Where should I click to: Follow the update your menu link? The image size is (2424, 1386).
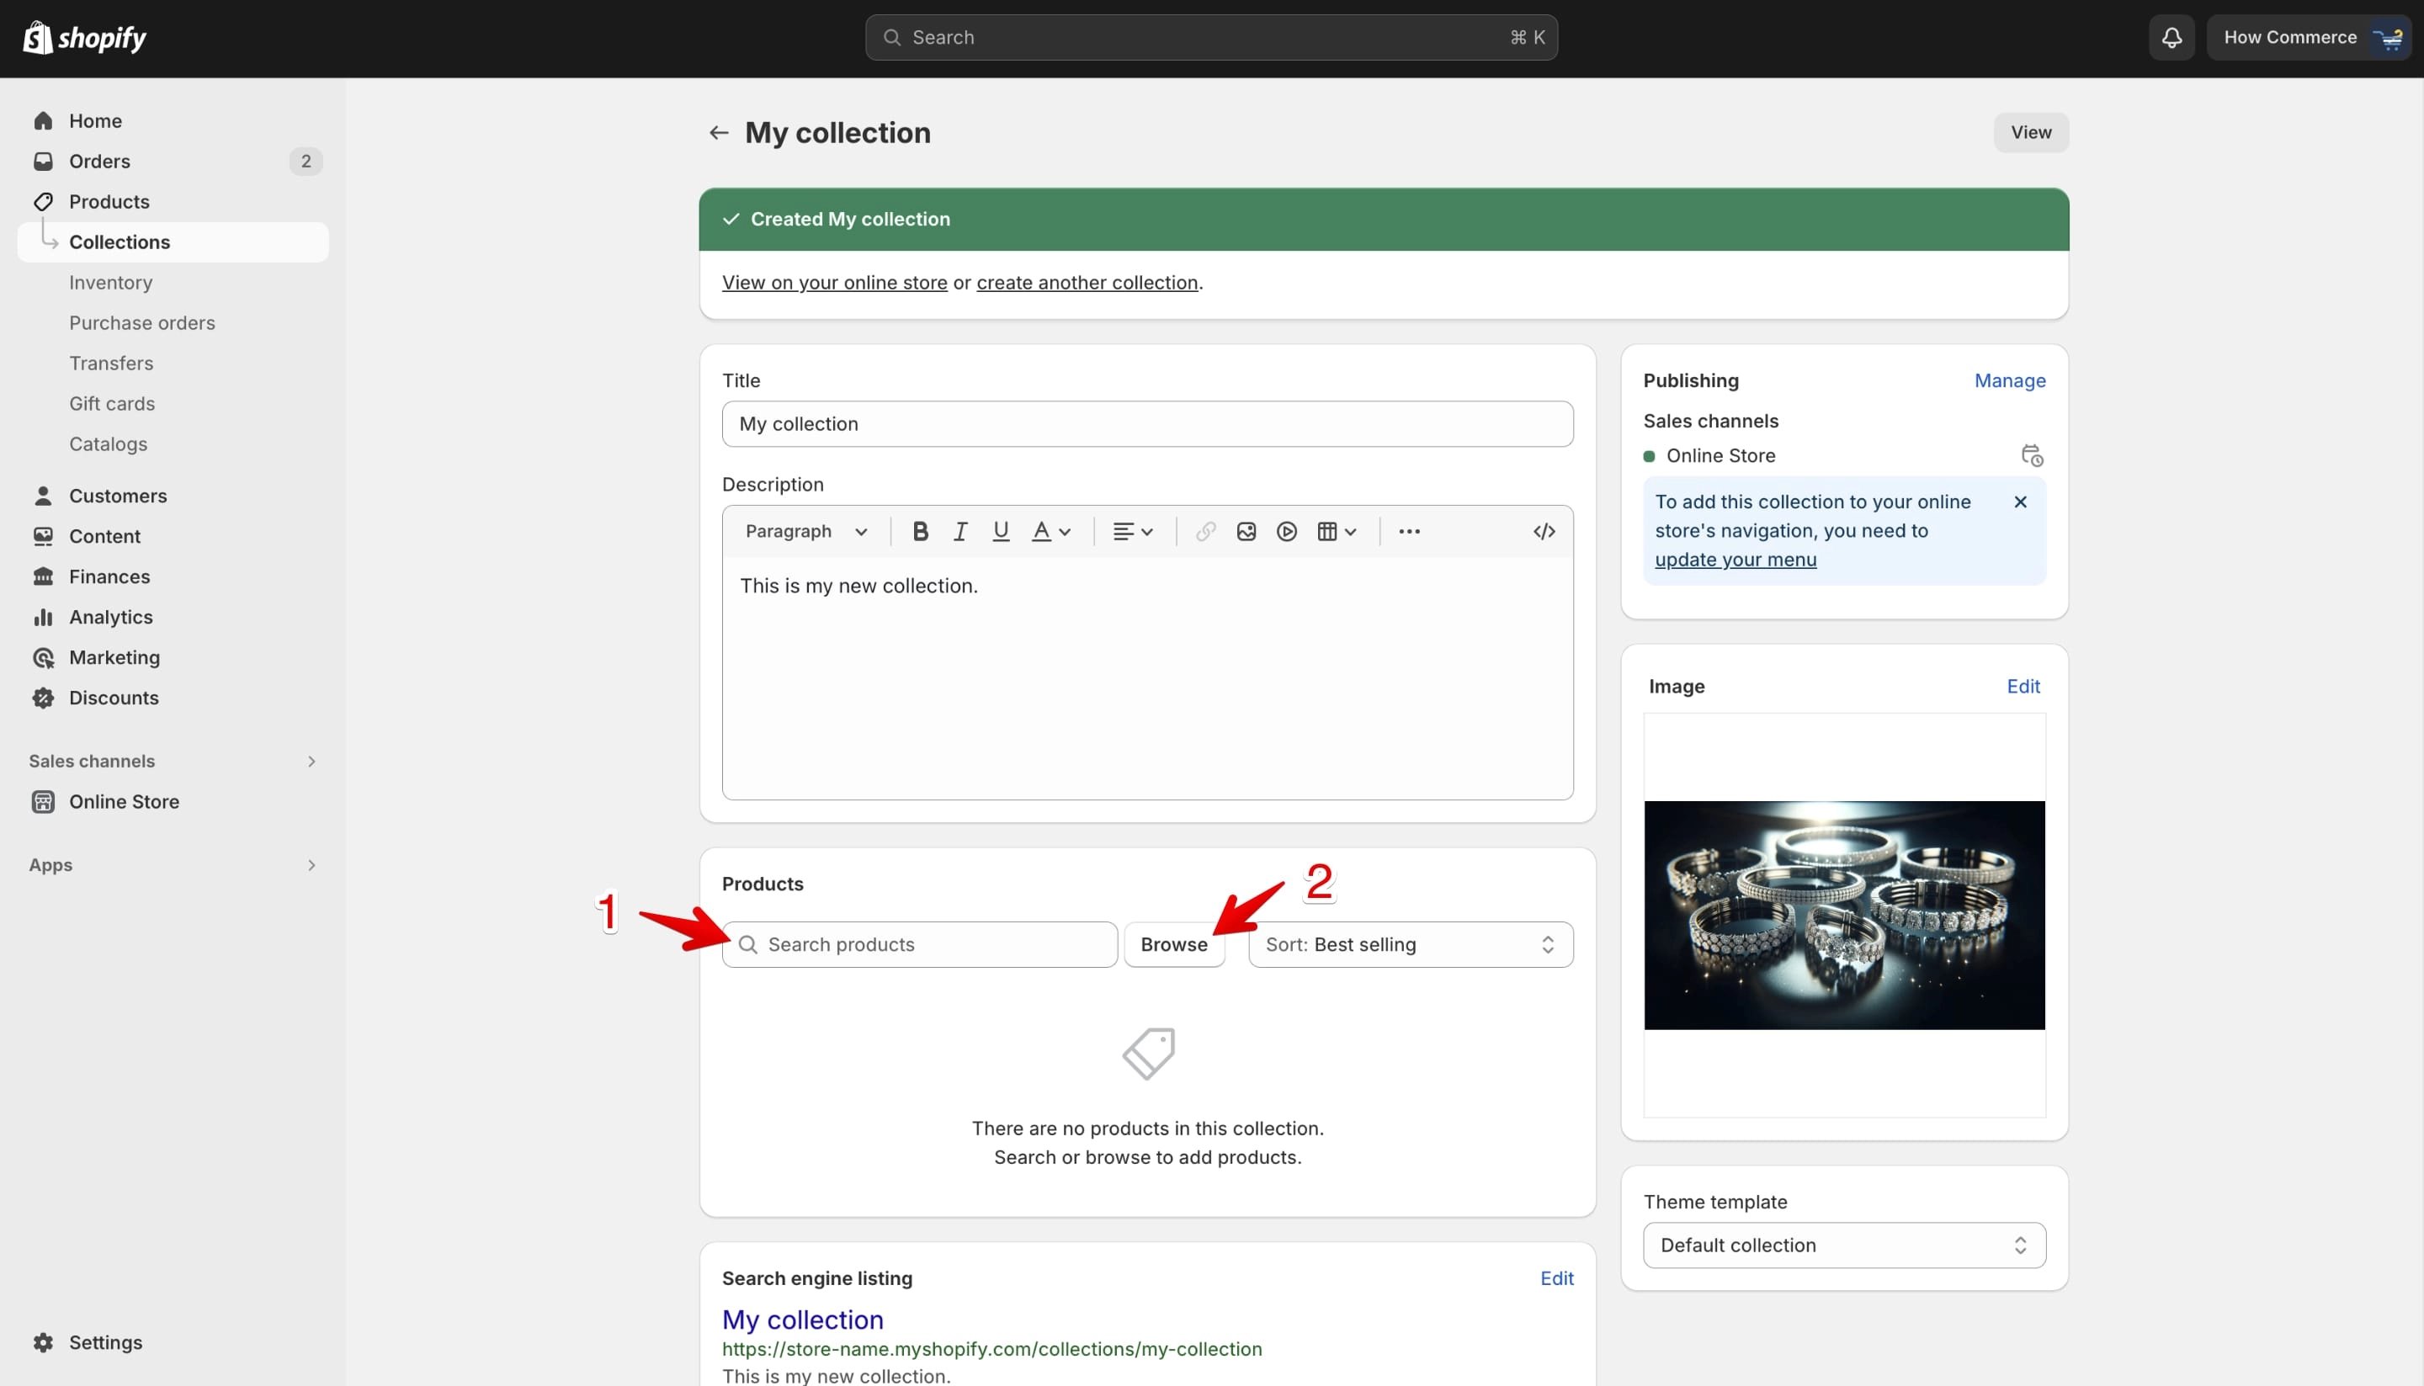click(1735, 560)
